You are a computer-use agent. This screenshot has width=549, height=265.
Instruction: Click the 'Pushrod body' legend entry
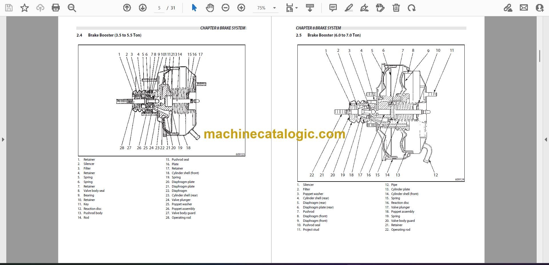coord(93,213)
